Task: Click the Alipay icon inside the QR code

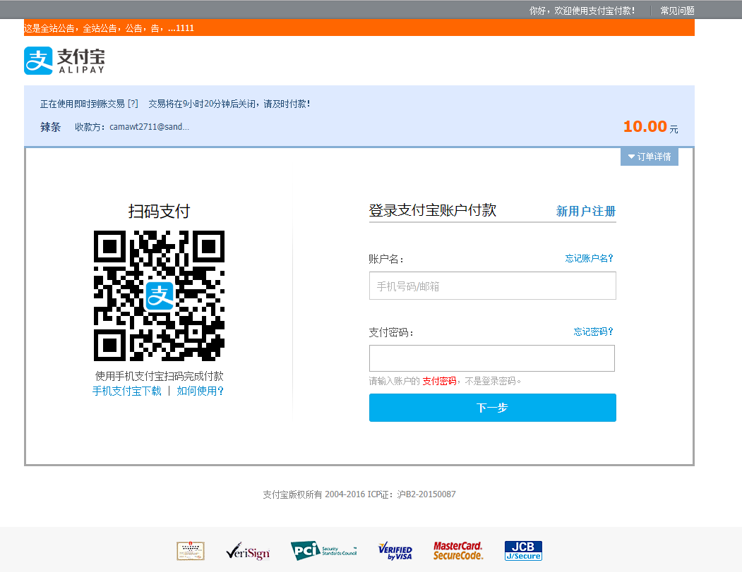Action: tap(160, 296)
